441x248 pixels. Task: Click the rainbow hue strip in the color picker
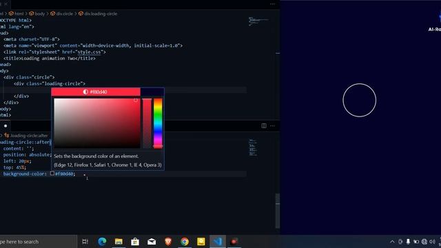(x=158, y=123)
